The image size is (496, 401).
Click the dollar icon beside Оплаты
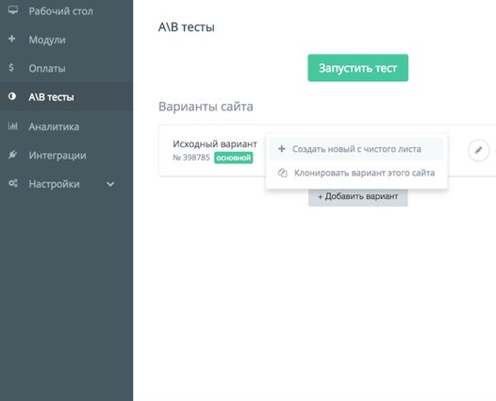click(11, 67)
